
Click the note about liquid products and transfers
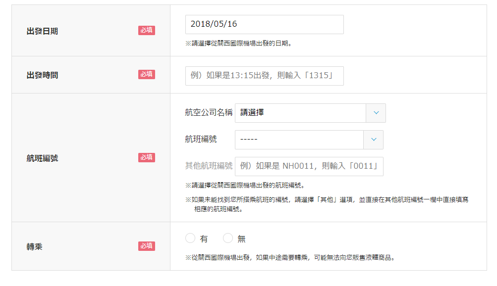[x=290, y=258]
